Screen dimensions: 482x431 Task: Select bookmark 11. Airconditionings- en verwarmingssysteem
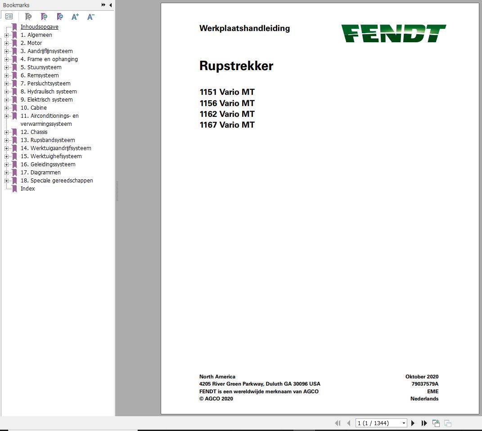tap(50, 120)
